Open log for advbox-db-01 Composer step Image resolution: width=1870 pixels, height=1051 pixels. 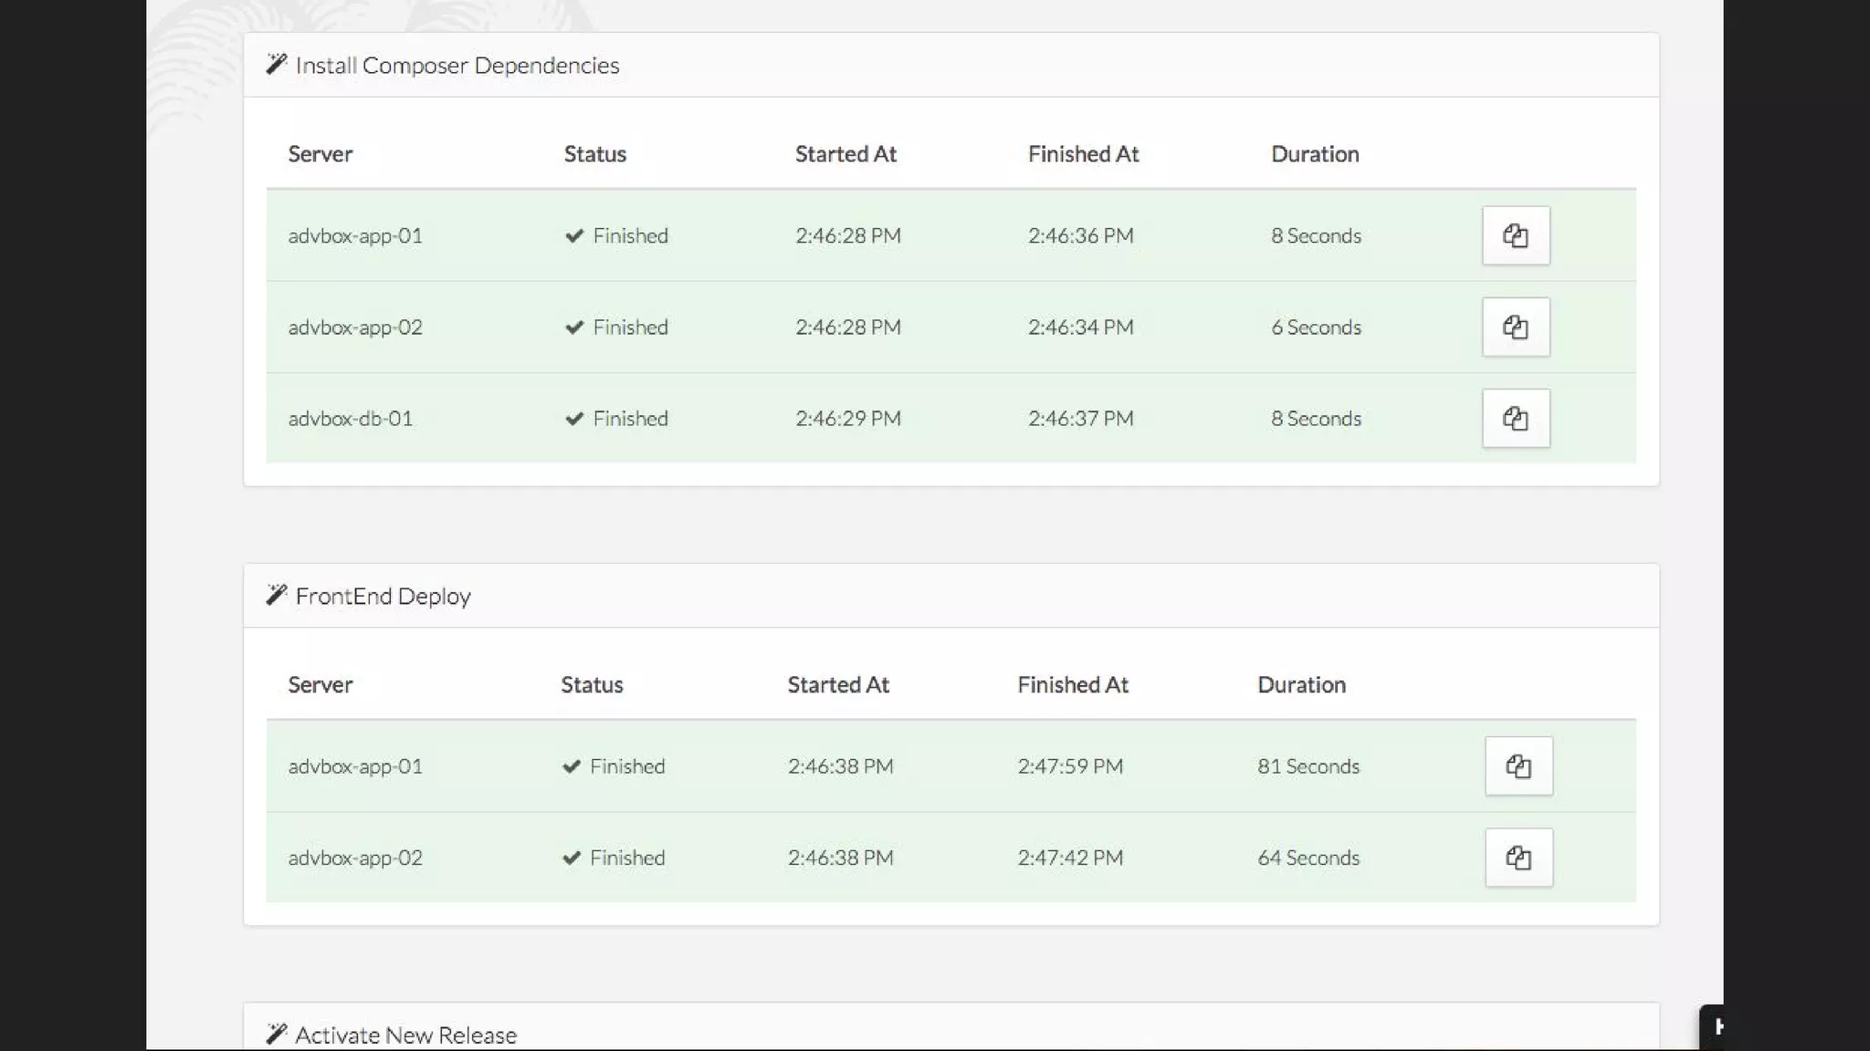coord(1516,419)
